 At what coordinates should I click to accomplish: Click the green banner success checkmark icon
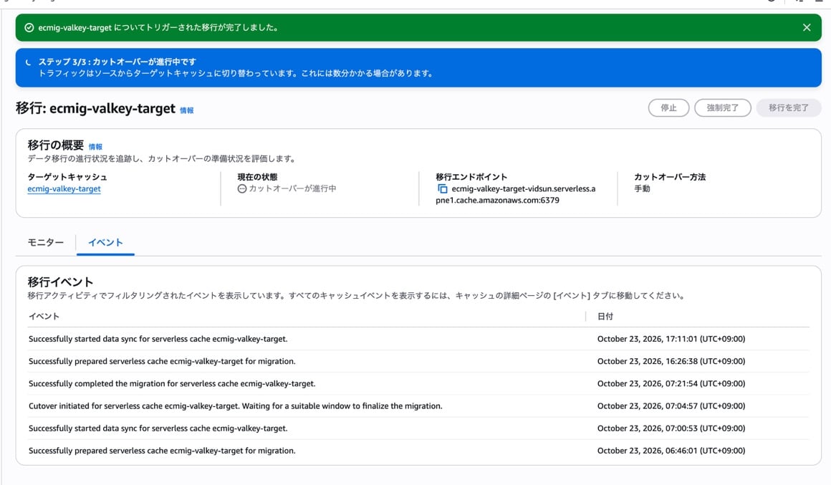29,27
